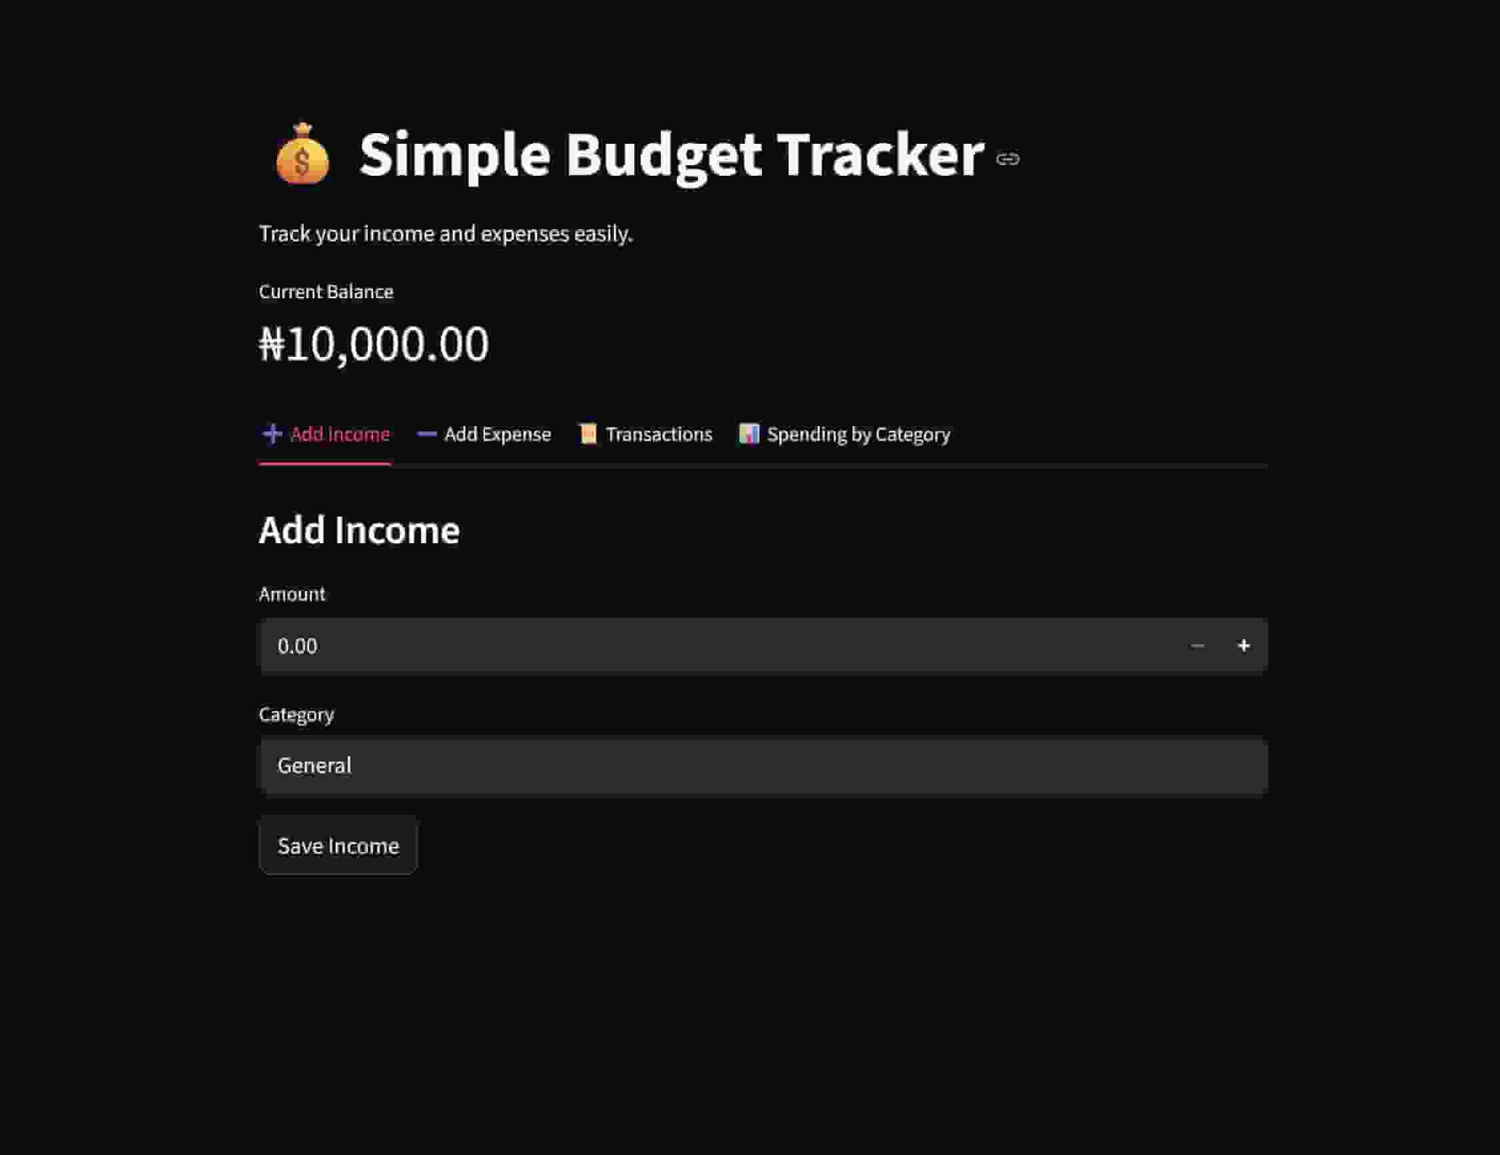Click the link anchor icon beside the title
The height and width of the screenshot is (1155, 1500).
click(1008, 159)
